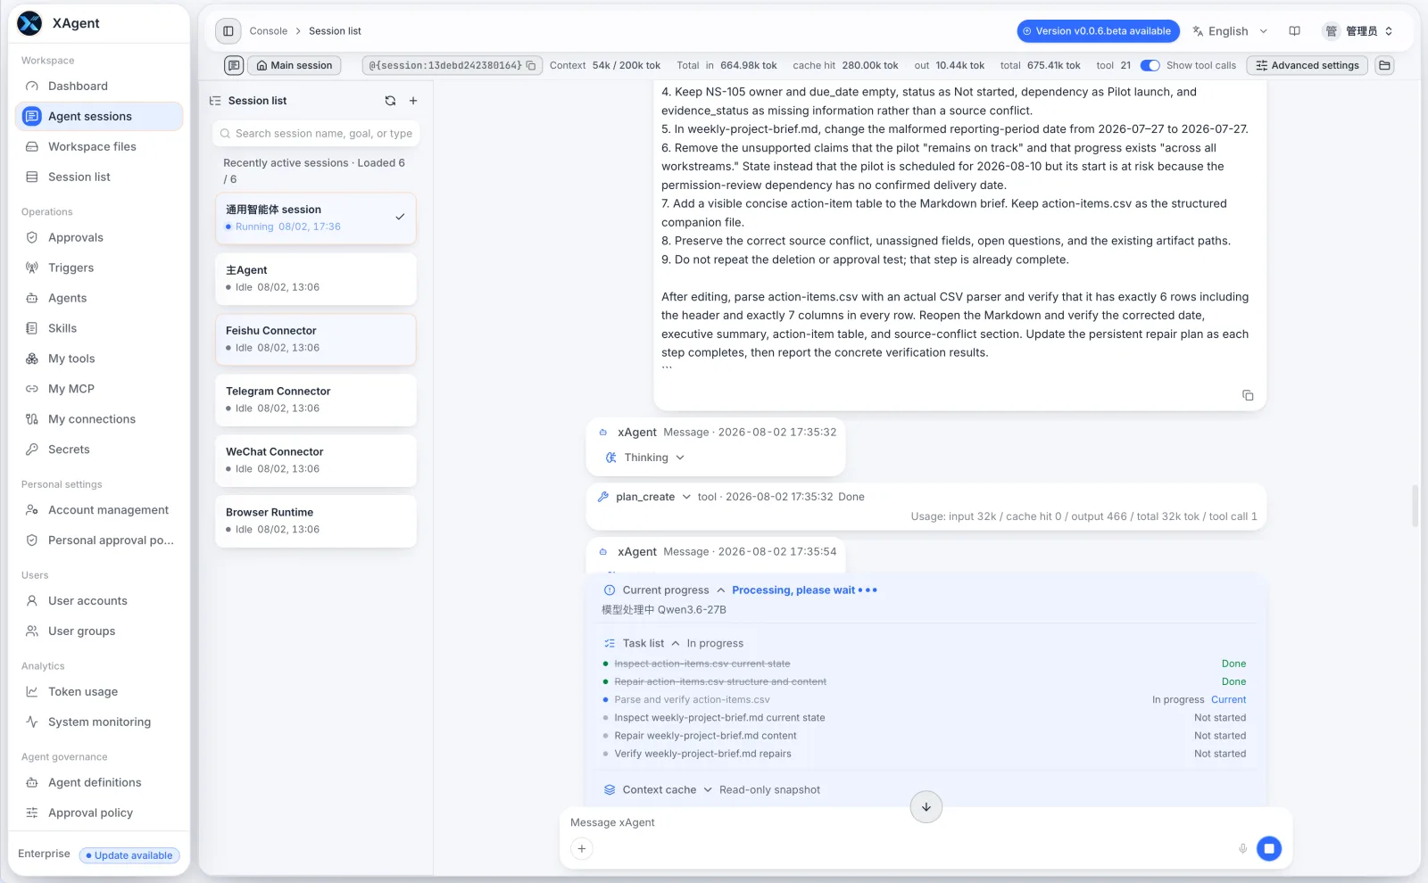The width and height of the screenshot is (1428, 883).
Task: Click the XAgent logo icon
Action: click(x=29, y=23)
